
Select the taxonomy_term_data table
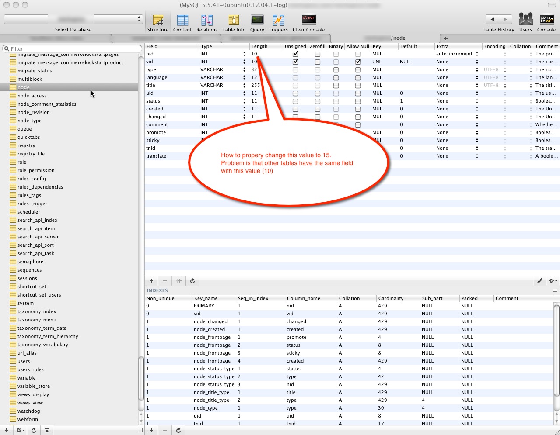[x=42, y=328]
